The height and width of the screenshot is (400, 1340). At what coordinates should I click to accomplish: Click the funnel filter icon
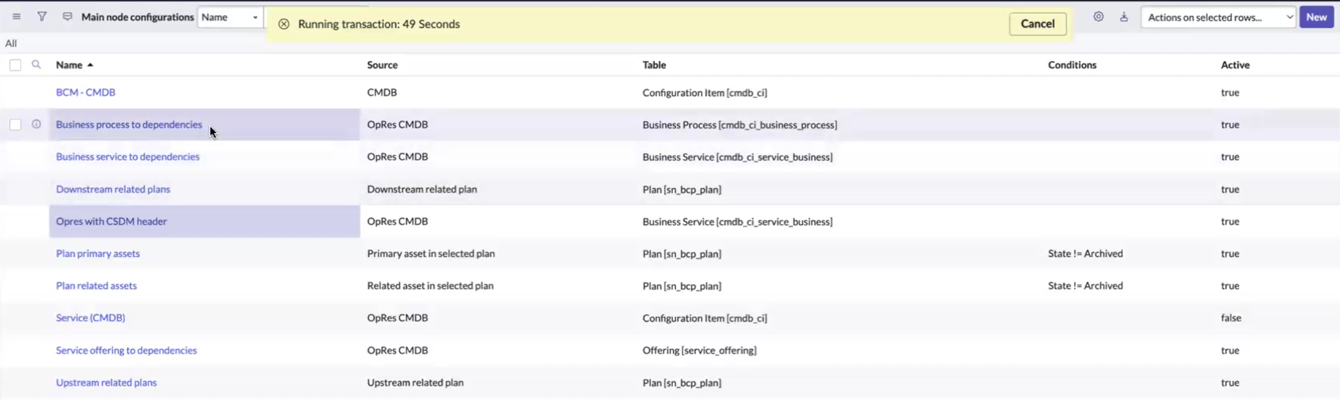[42, 16]
